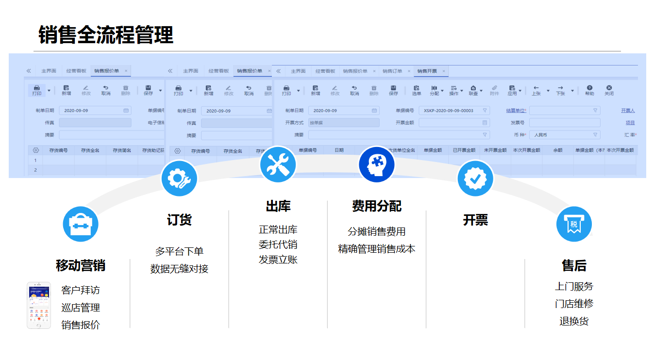The image size is (654, 358).
Task: Select the 选单 toolbar icon
Action: coord(416,89)
